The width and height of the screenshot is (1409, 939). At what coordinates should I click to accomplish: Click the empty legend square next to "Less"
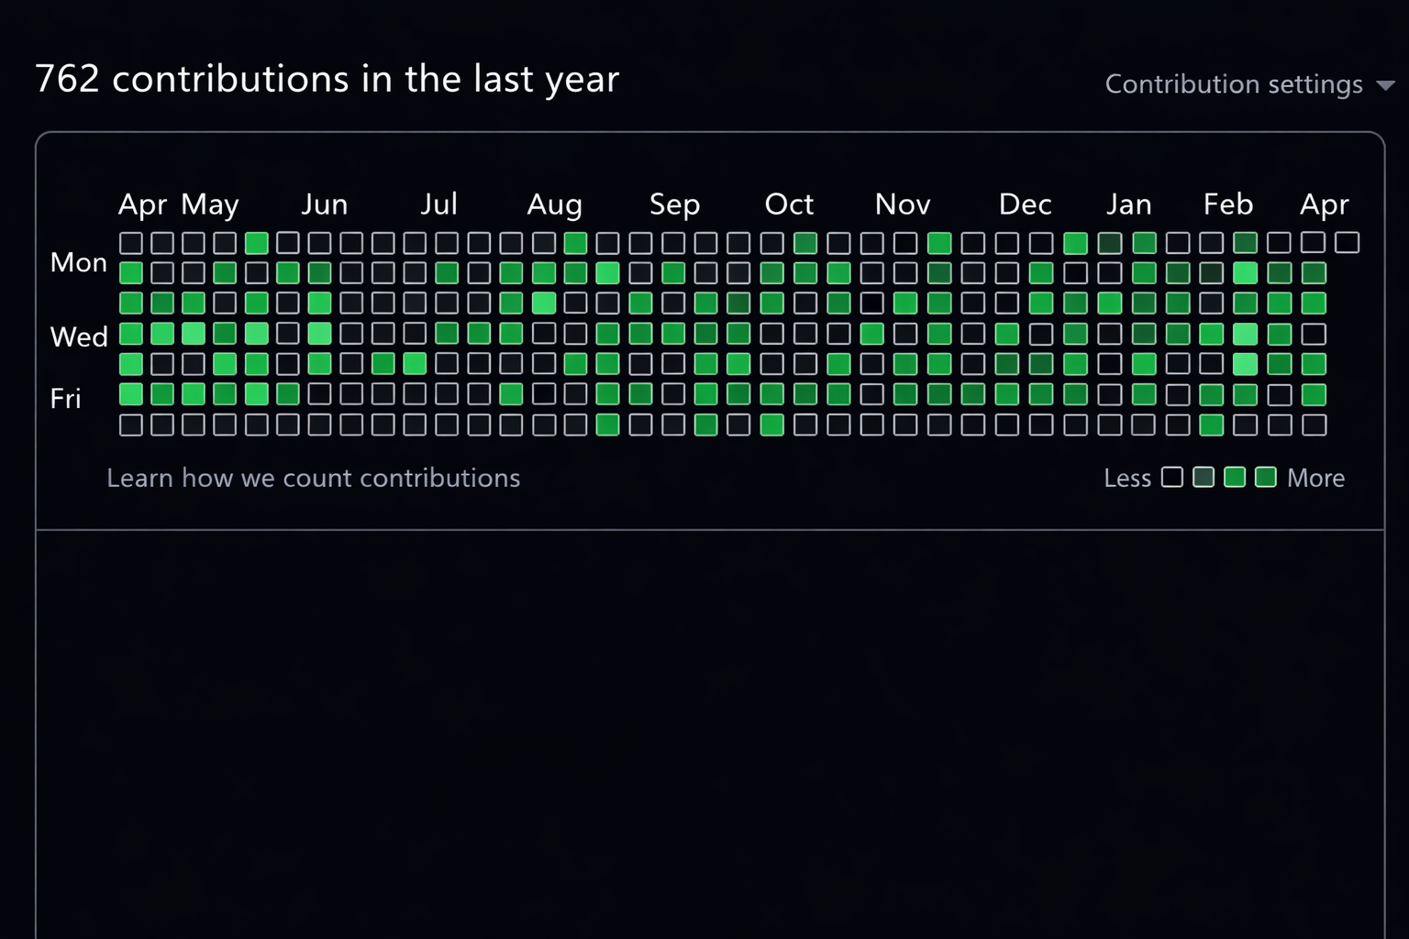pos(1171,477)
